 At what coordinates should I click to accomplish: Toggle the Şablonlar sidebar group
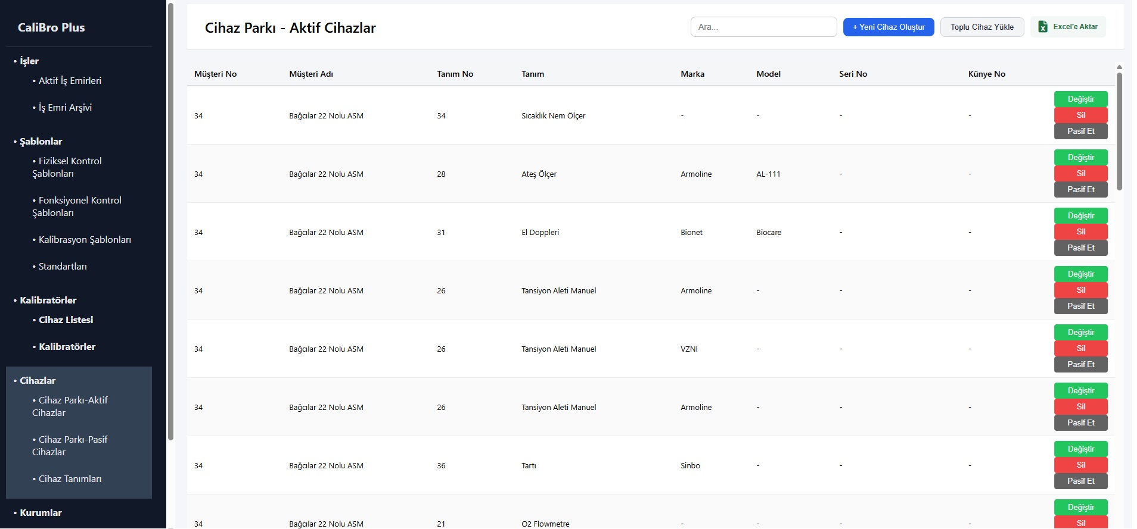pos(41,141)
